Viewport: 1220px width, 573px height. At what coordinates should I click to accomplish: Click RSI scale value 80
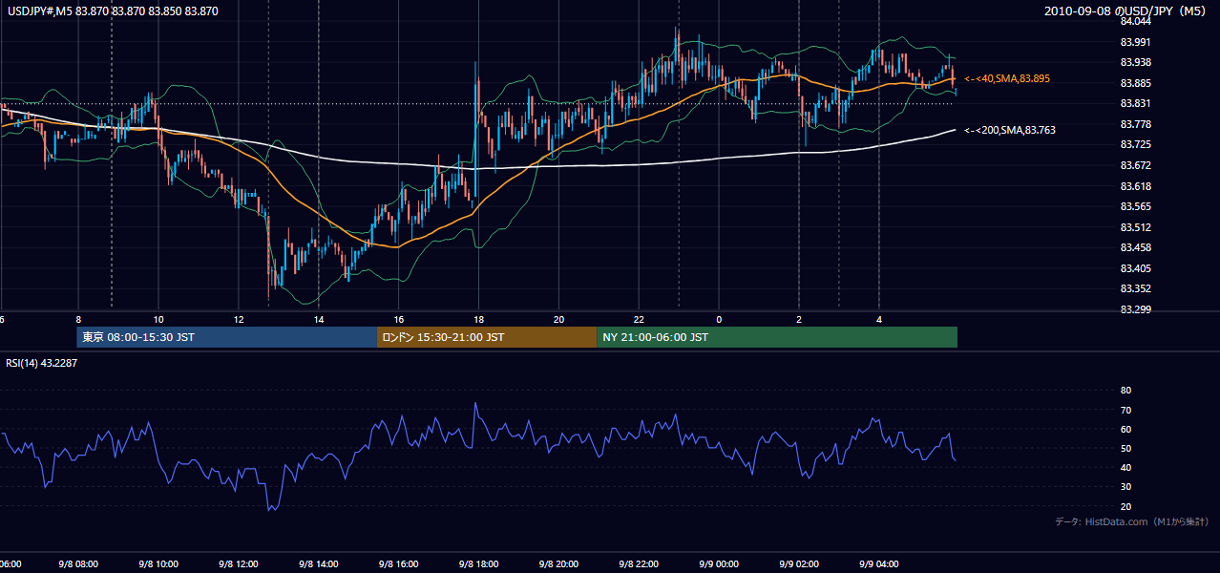click(x=1125, y=391)
